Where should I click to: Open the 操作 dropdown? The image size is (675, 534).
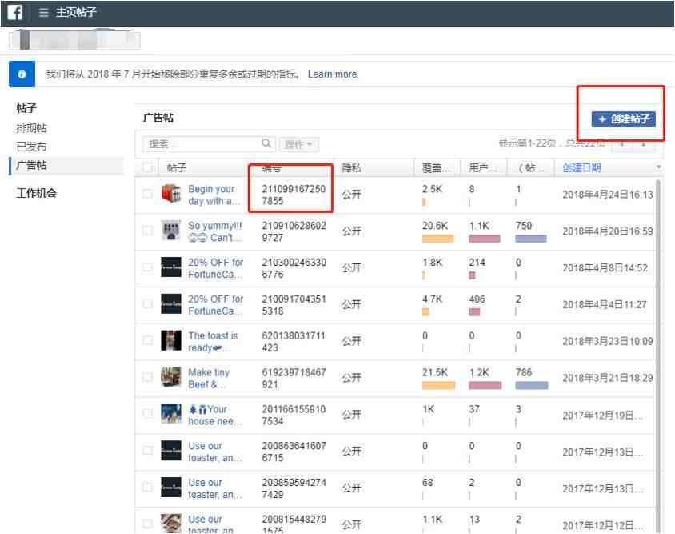click(x=299, y=144)
